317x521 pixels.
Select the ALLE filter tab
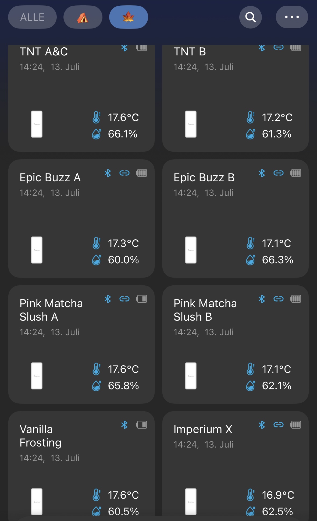tap(32, 17)
